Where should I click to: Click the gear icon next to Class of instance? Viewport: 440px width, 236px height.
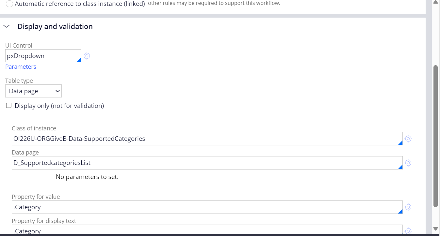[x=408, y=139]
